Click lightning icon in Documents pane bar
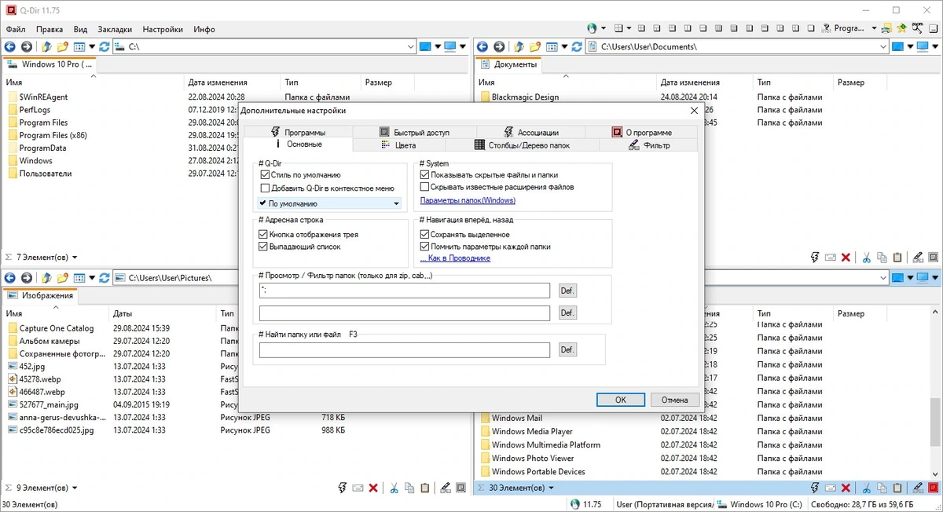The image size is (943, 512). coord(815,257)
